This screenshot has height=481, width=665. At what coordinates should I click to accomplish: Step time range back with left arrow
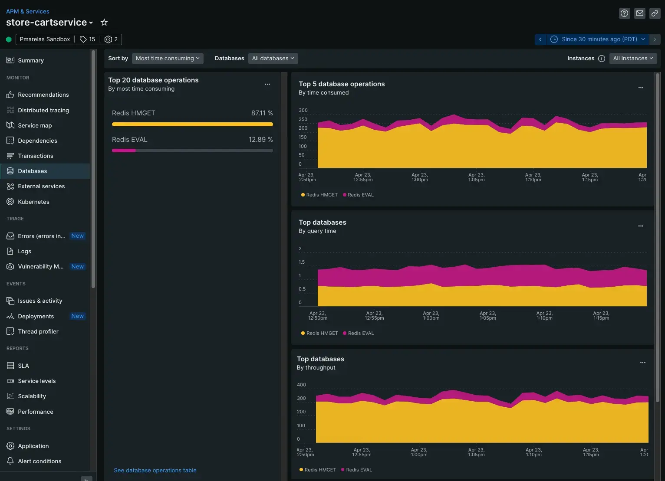coord(540,39)
